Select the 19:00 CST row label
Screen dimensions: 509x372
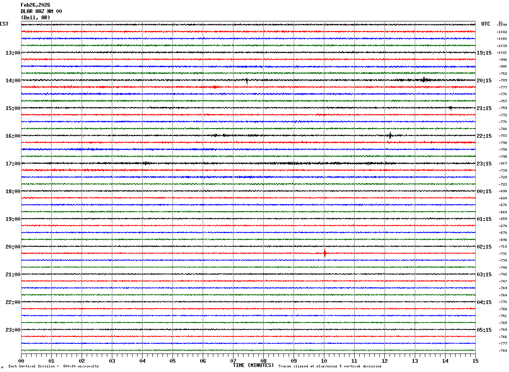coord(13,219)
